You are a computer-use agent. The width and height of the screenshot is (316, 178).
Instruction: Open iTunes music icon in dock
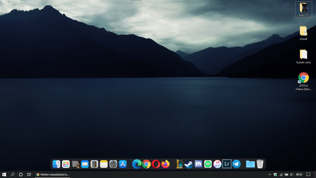(217, 164)
